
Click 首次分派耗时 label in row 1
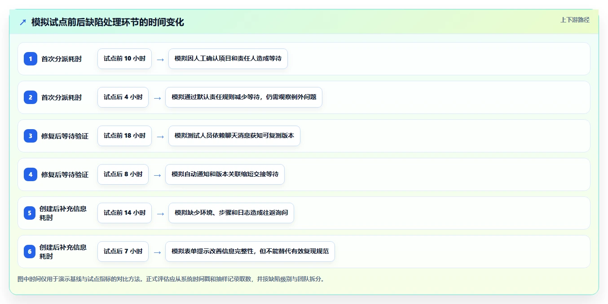(62, 59)
